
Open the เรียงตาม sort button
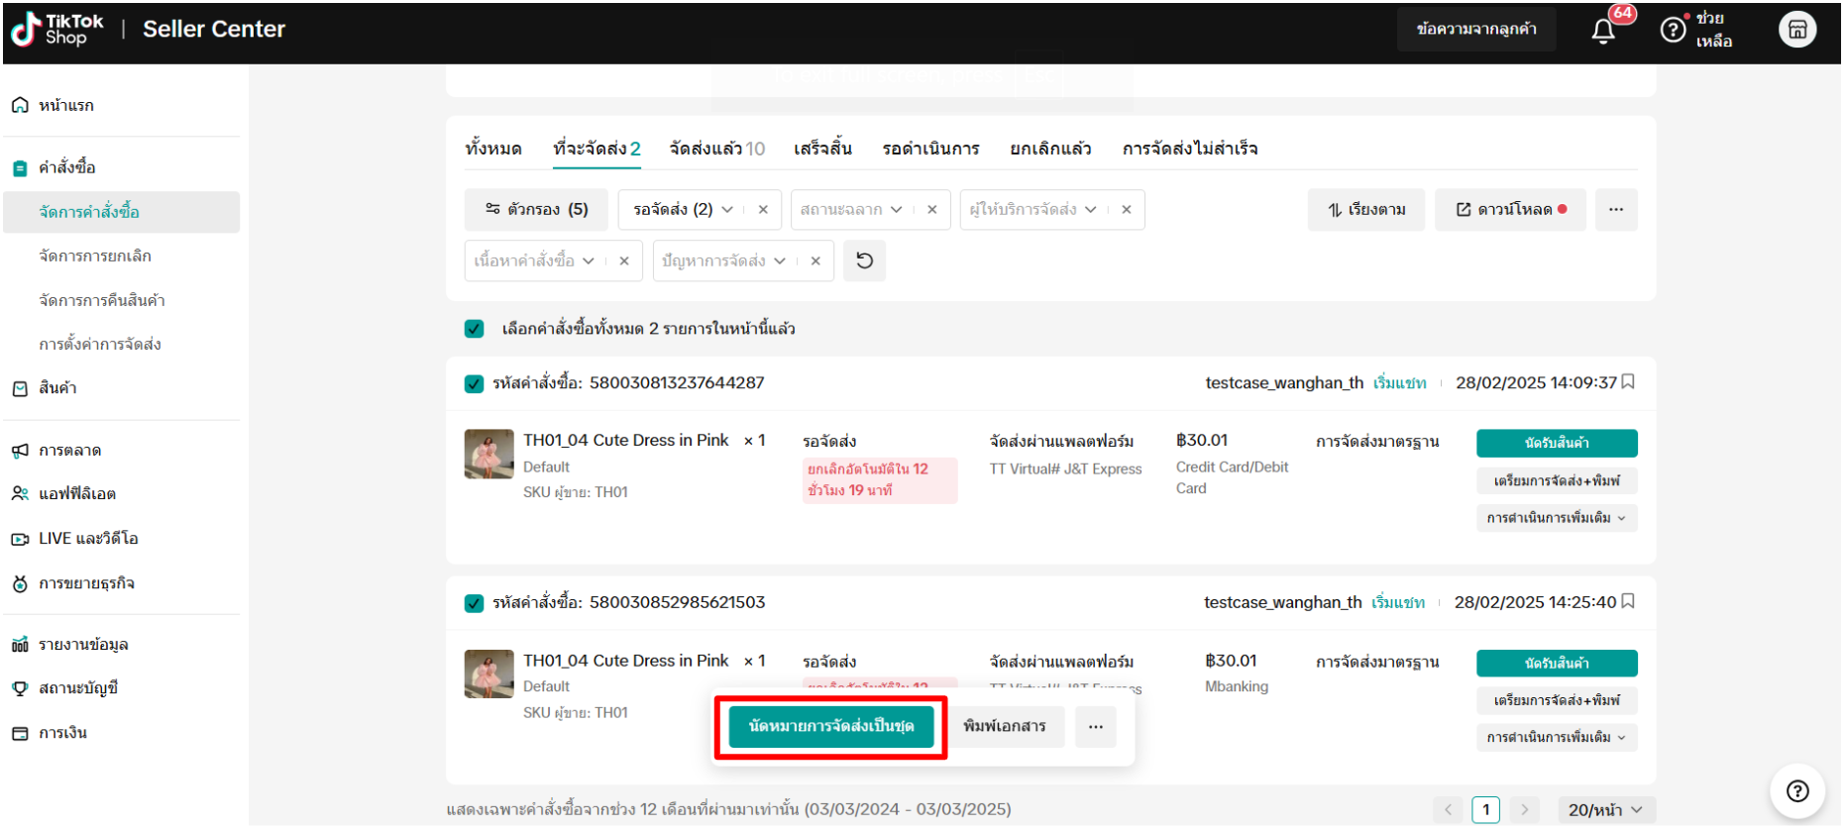pos(1366,209)
